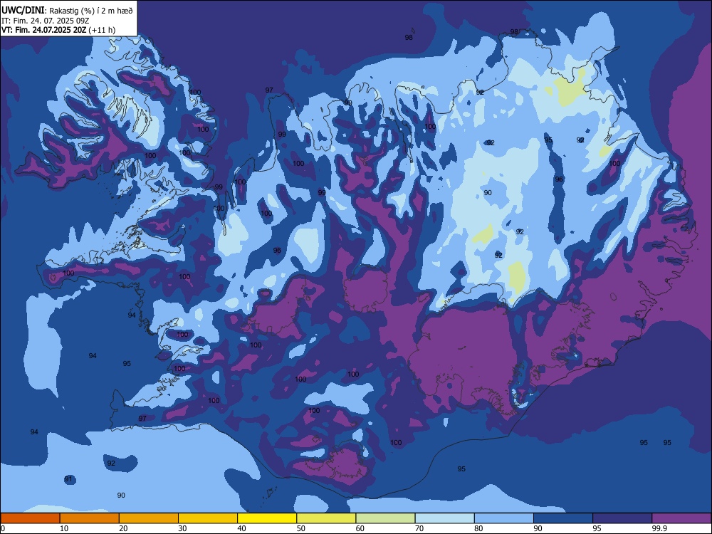
Task: Choose the 70–80 pale blue legend swatch
Action: (x=444, y=518)
